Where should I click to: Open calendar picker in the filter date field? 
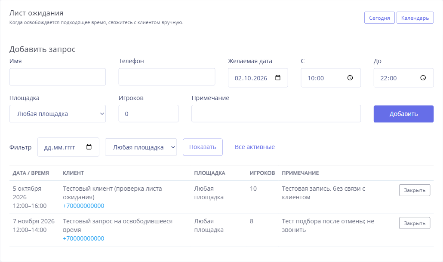[x=89, y=147]
